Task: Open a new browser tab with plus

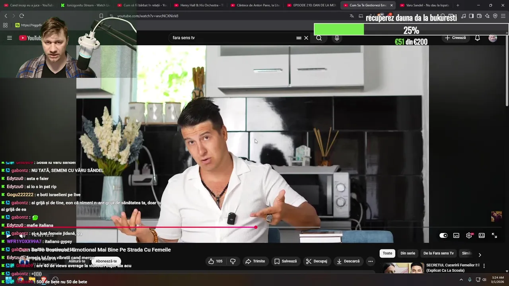Action: (x=458, y=5)
